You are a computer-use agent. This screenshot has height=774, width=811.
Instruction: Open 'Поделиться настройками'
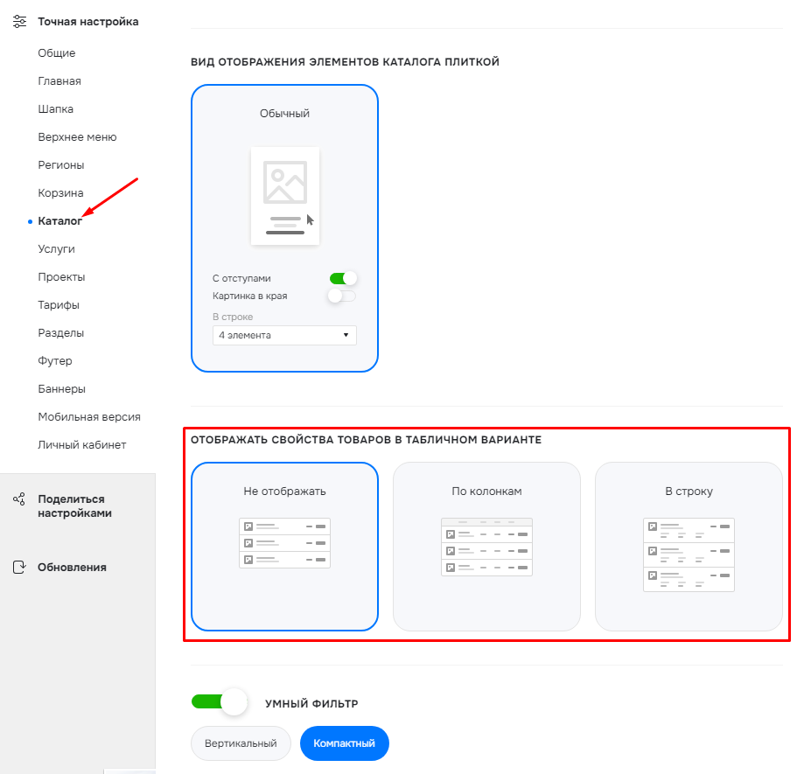coord(74,506)
